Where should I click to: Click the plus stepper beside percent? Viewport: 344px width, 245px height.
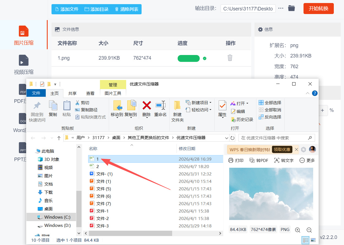tap(322, 110)
